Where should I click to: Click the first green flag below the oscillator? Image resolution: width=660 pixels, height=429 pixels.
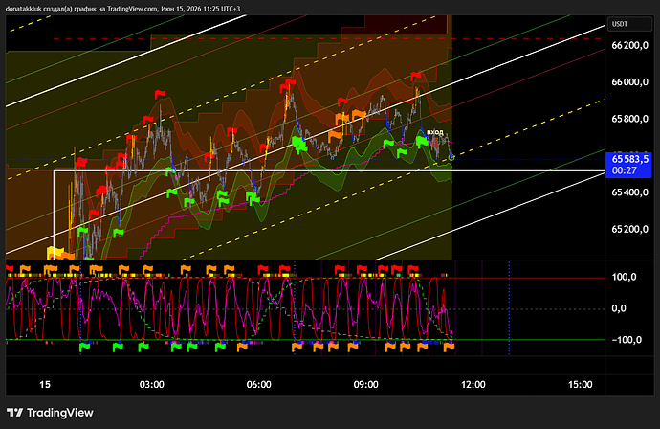84,347
